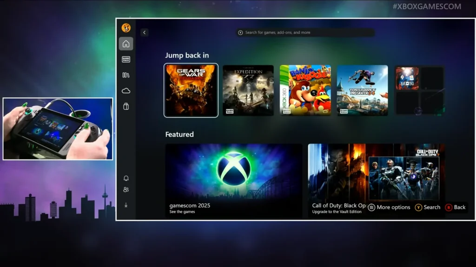The width and height of the screenshot is (476, 267).
Task: Select the Home icon in the sidebar
Action: pos(126,43)
